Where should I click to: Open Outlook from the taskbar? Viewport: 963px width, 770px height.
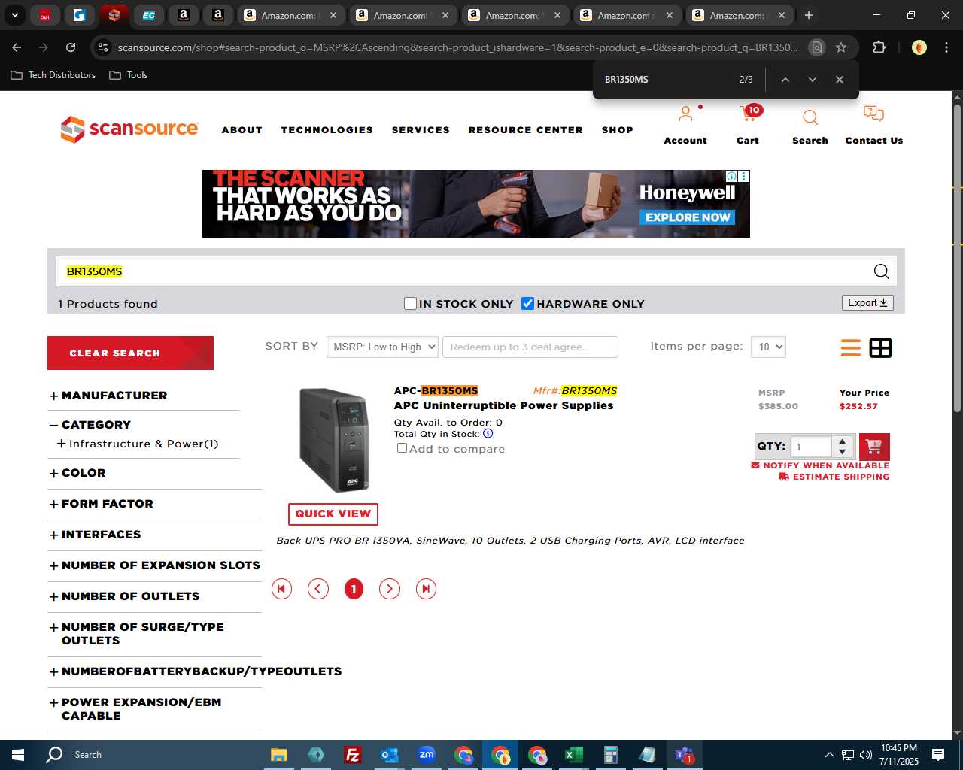pyautogui.click(x=389, y=755)
